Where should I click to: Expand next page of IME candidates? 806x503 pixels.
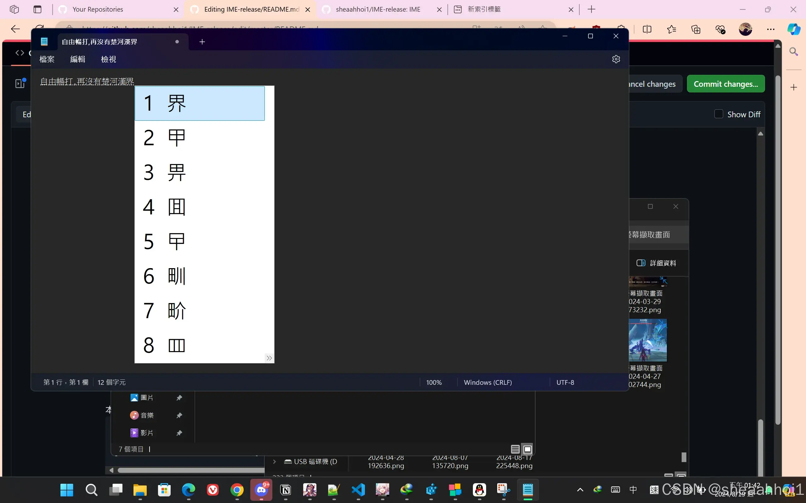pos(269,358)
